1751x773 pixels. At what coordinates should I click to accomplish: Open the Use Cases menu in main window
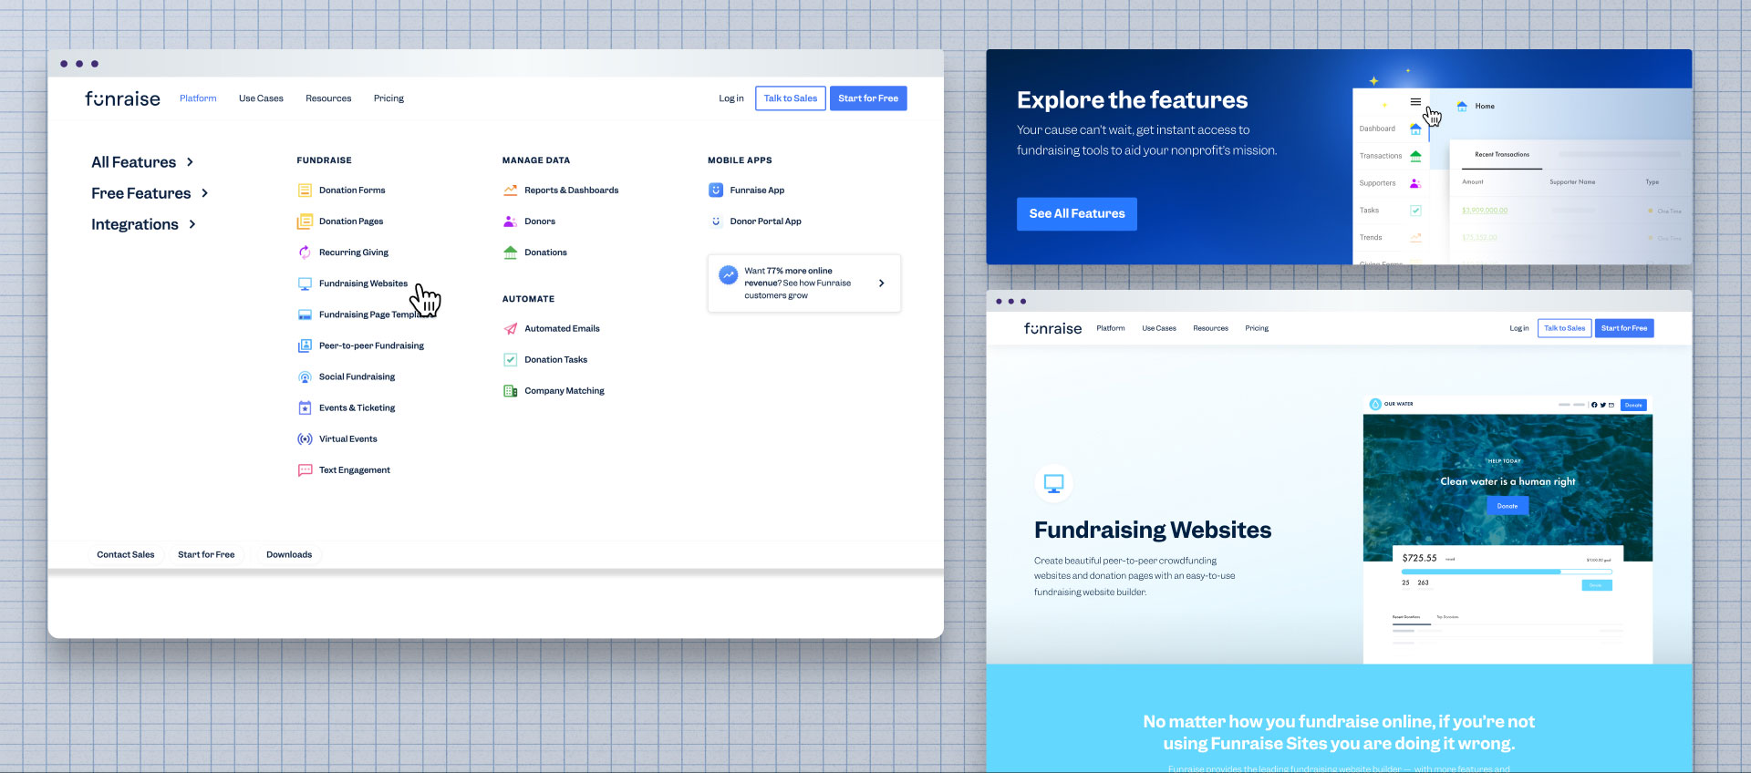(261, 98)
